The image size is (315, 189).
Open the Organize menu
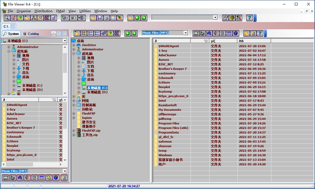point(24,11)
